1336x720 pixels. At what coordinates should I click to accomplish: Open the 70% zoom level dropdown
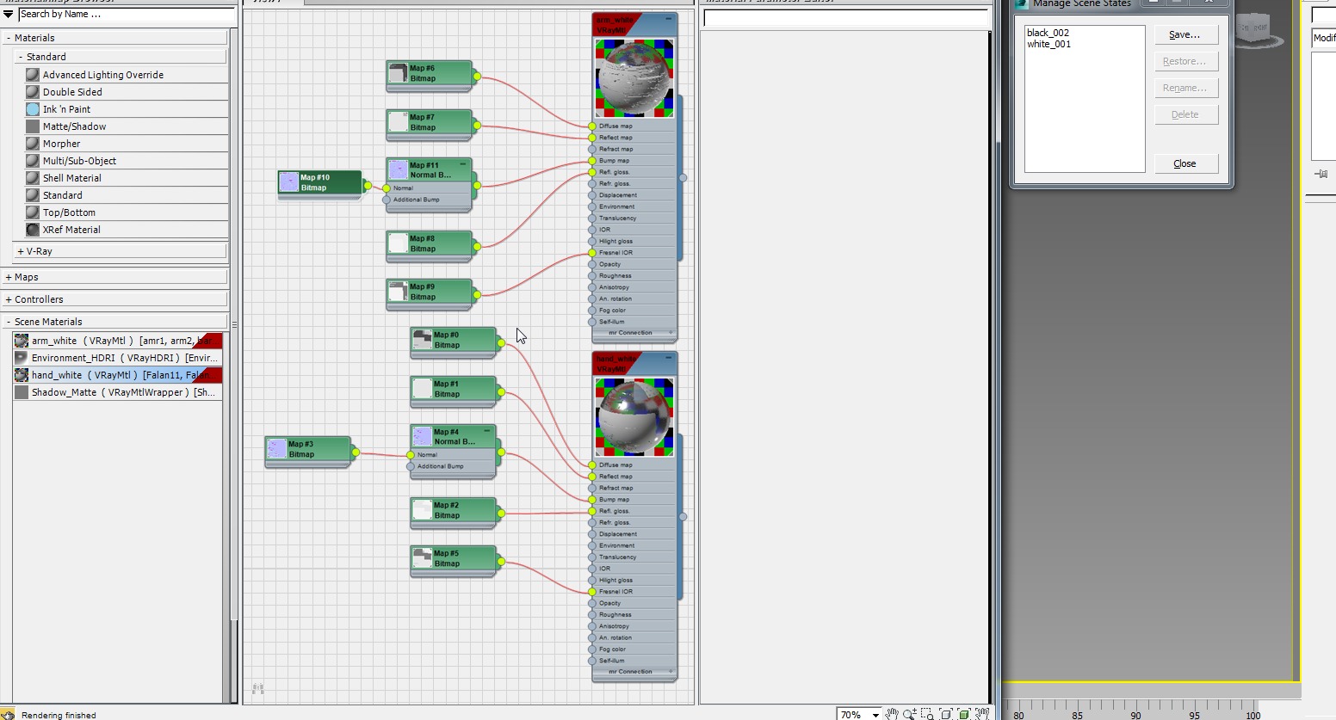[875, 715]
